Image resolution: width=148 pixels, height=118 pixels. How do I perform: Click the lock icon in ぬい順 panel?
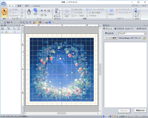(7, 32)
